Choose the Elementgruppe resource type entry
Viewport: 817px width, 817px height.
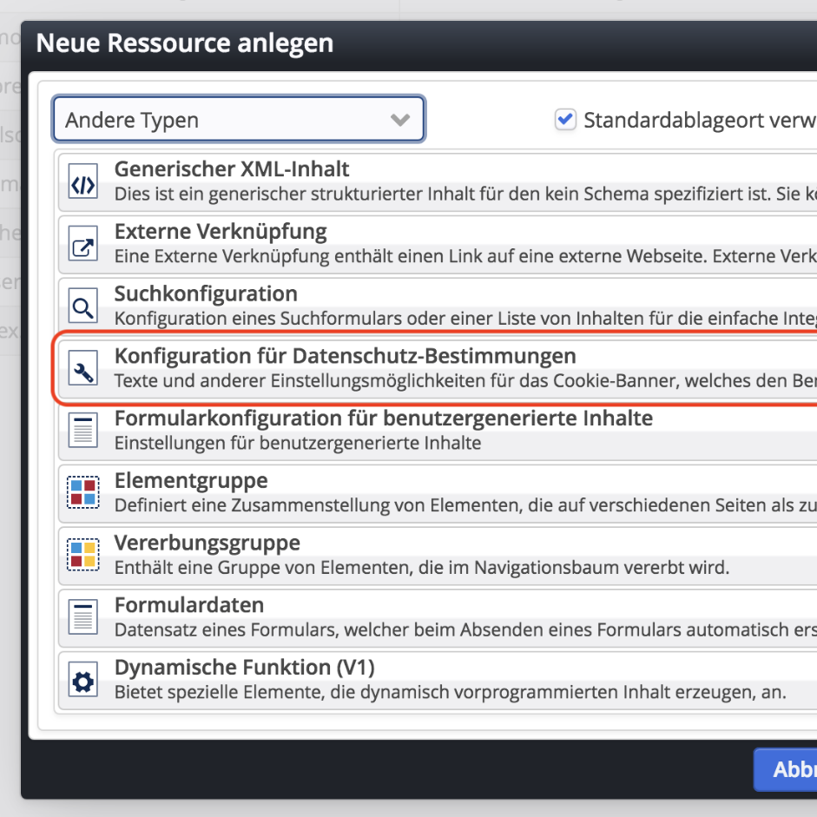point(347,491)
